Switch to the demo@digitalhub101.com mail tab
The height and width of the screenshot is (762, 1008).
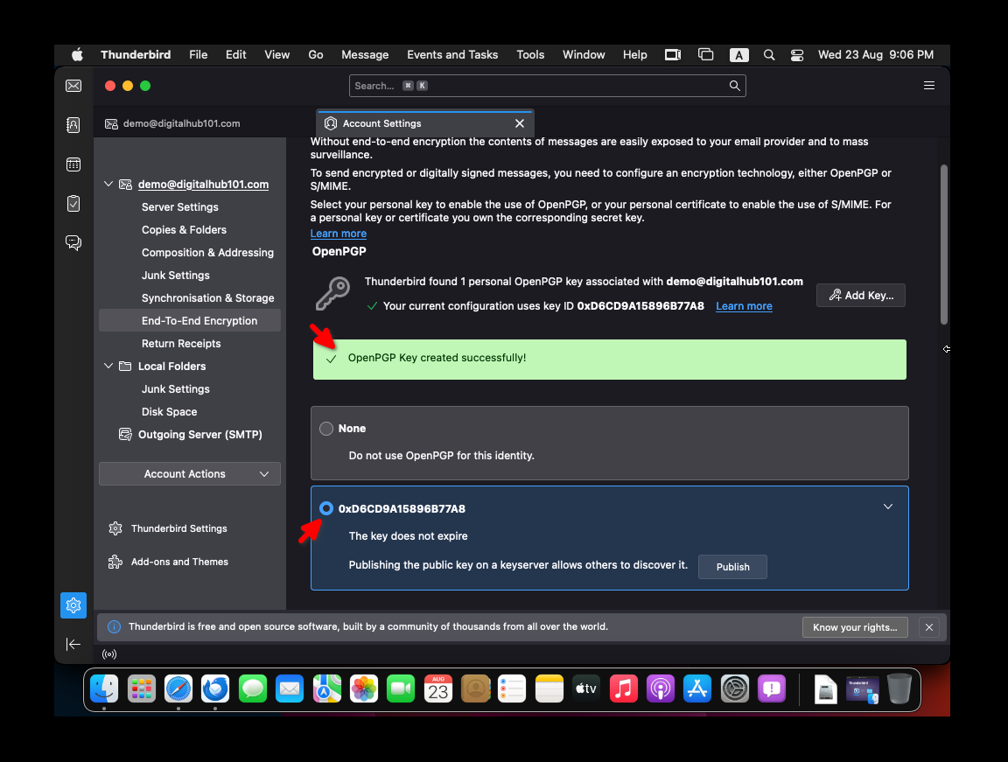(x=172, y=123)
